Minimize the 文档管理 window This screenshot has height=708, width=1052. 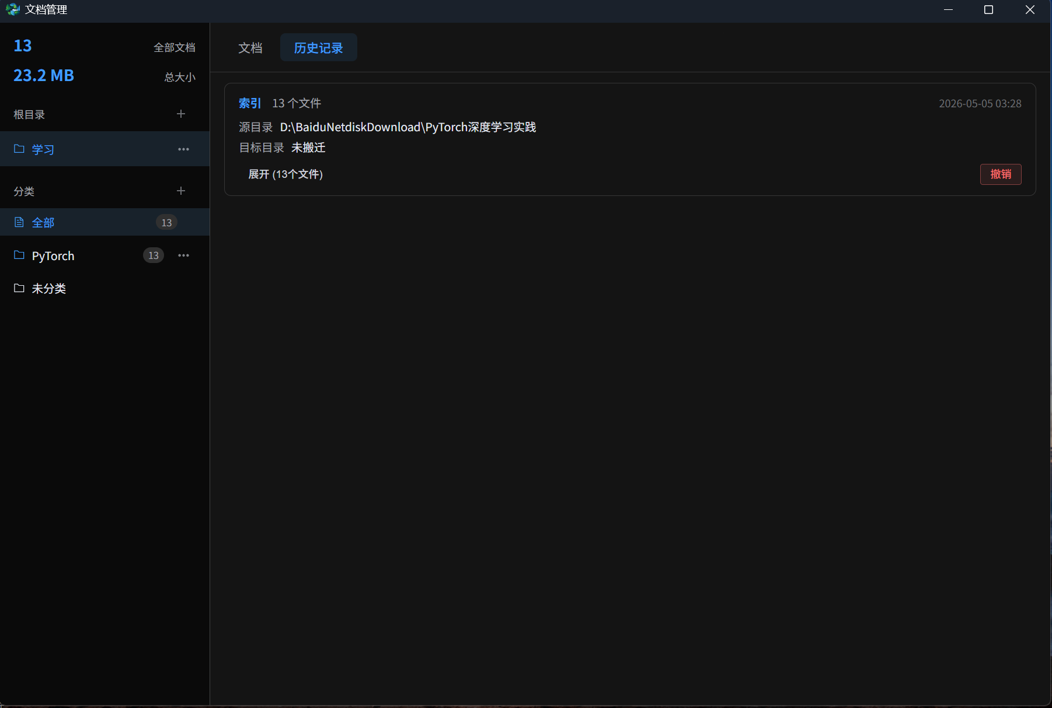949,10
